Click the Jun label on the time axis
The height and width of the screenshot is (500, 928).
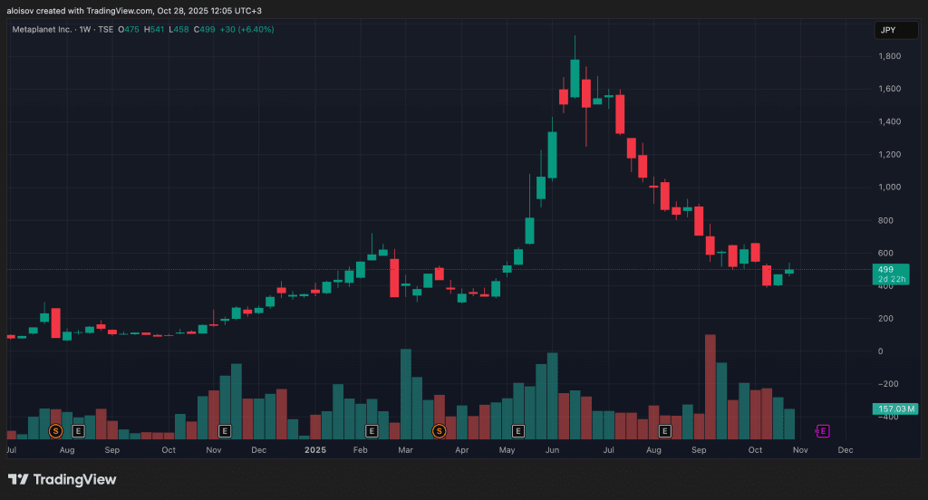pos(552,449)
